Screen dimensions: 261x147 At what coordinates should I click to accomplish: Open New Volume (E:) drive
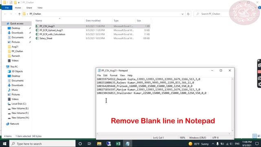click(x=20, y=108)
